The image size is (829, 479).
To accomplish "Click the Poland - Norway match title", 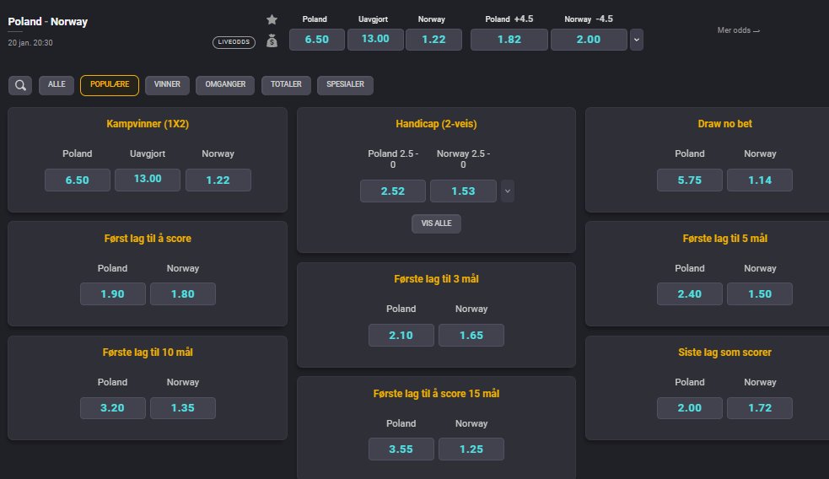I will tap(47, 22).
